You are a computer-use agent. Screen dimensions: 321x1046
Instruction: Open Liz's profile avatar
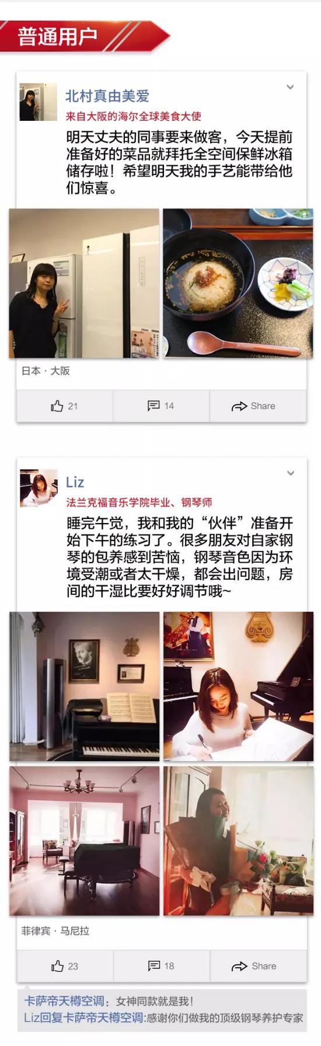[x=39, y=488]
